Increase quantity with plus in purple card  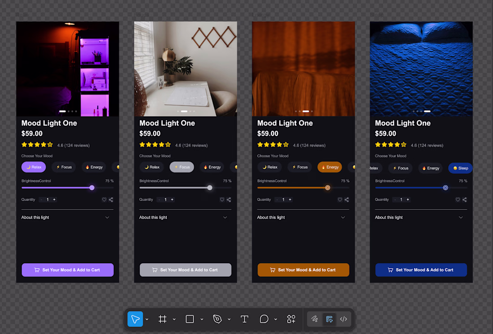pyautogui.click(x=54, y=200)
